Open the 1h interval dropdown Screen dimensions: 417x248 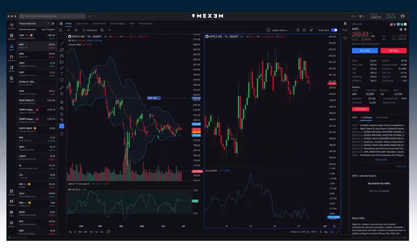(x=69, y=30)
